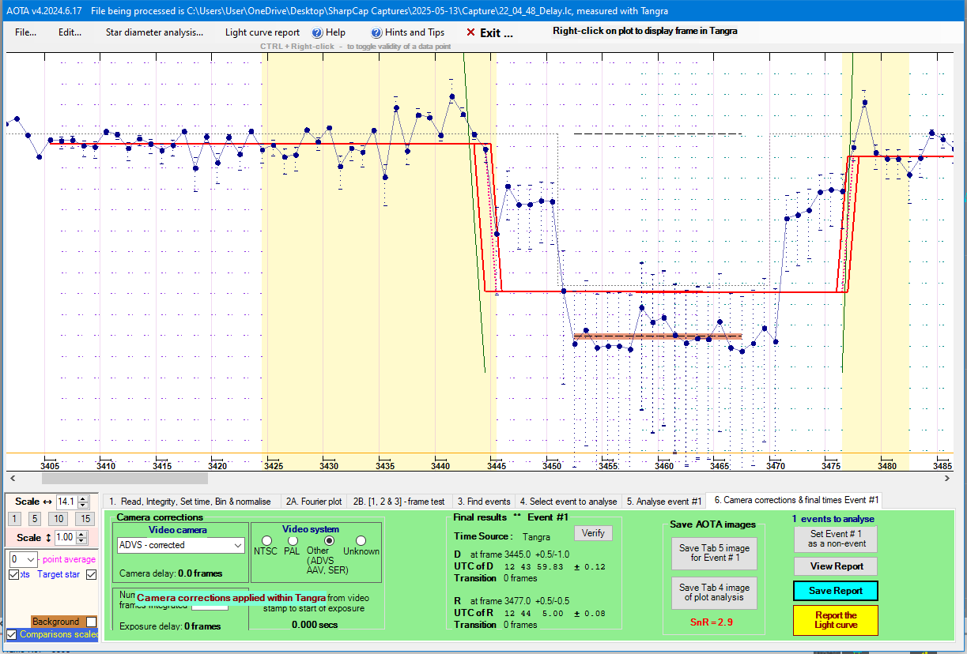Open Hints and Tips icon

point(376,33)
